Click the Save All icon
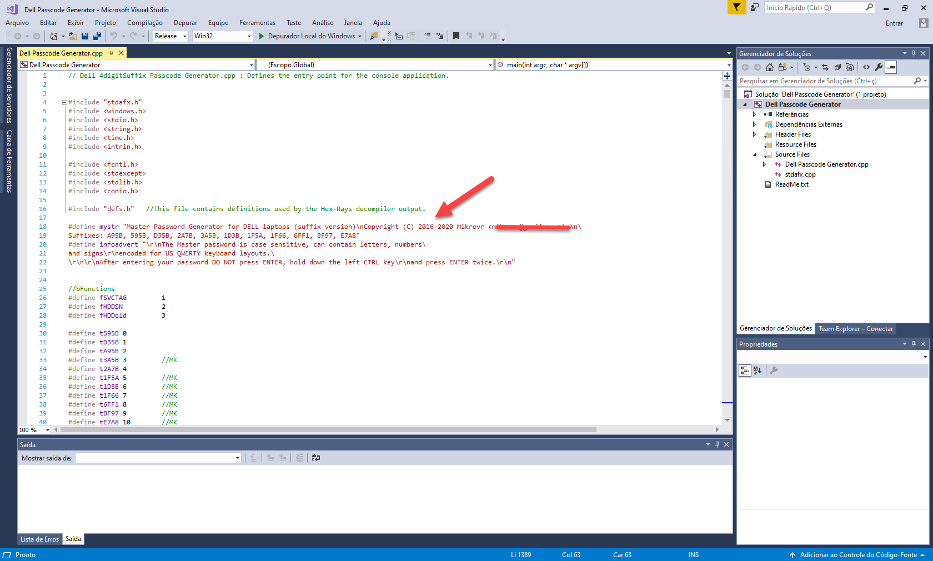This screenshot has height=561, width=933. tap(97, 36)
